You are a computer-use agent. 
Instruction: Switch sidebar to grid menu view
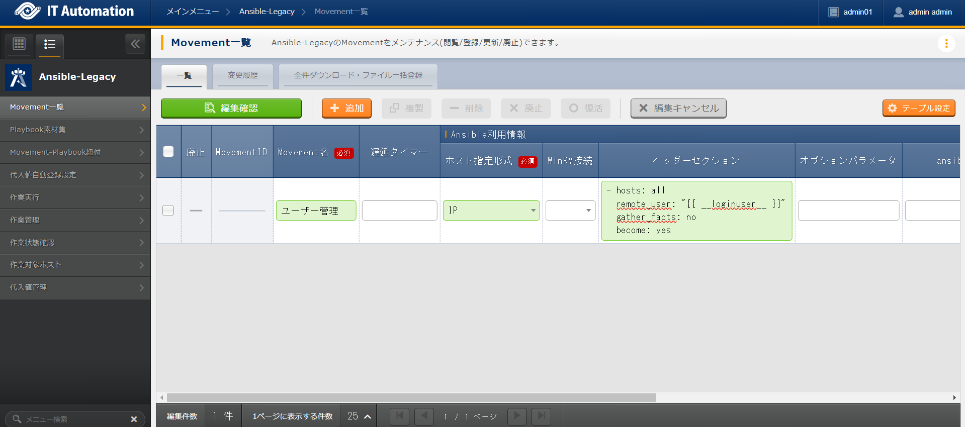point(19,44)
